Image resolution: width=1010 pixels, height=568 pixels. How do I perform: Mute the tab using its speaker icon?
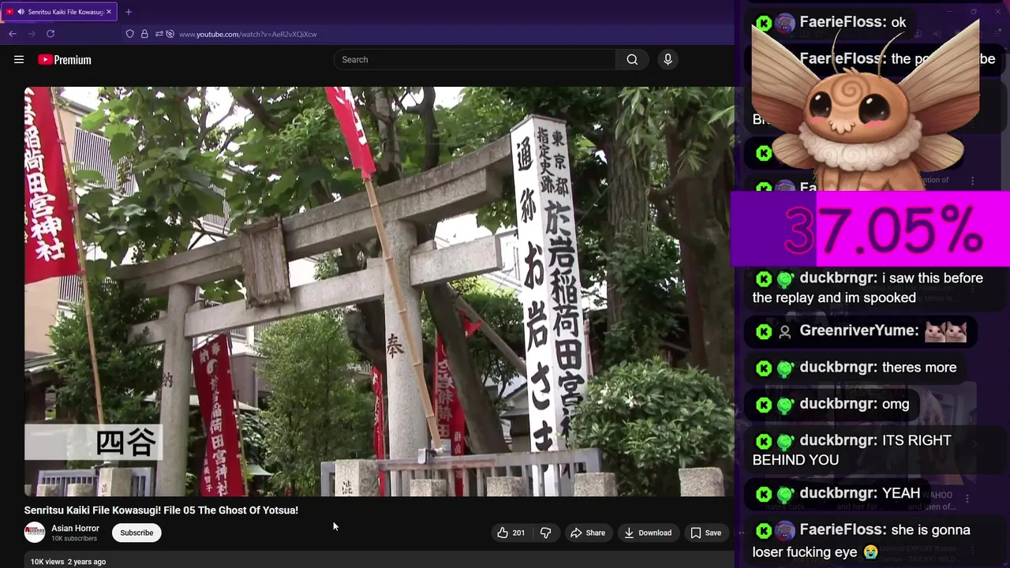pos(20,12)
